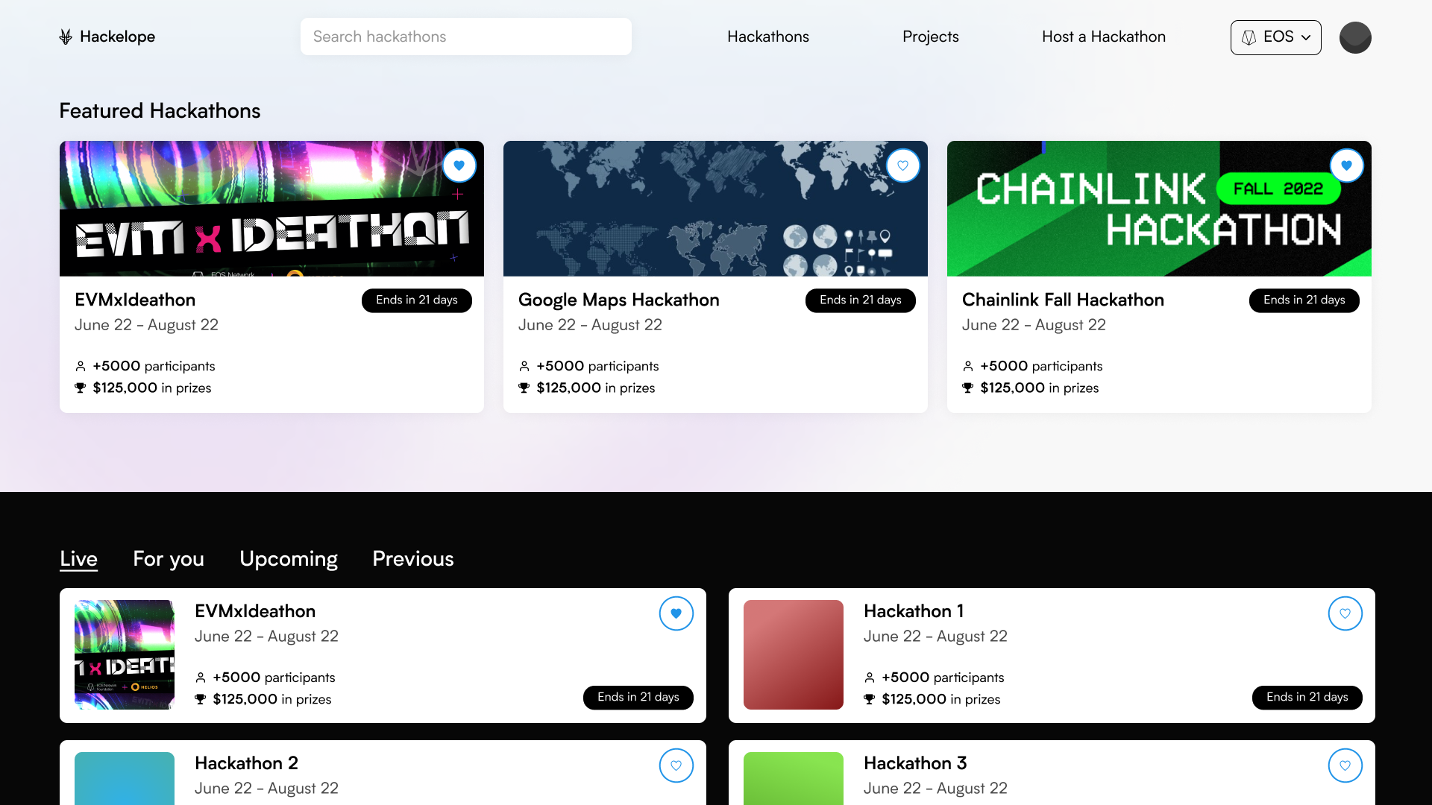This screenshot has height=805, width=1432.
Task: Favorite Hackathon 1 with heart icon
Action: pos(1345,613)
